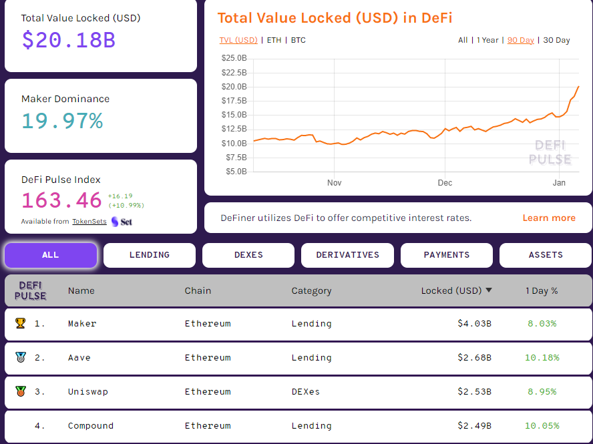The image size is (593, 444).
Task: Switch chart to ETH denomination
Action: 274,40
